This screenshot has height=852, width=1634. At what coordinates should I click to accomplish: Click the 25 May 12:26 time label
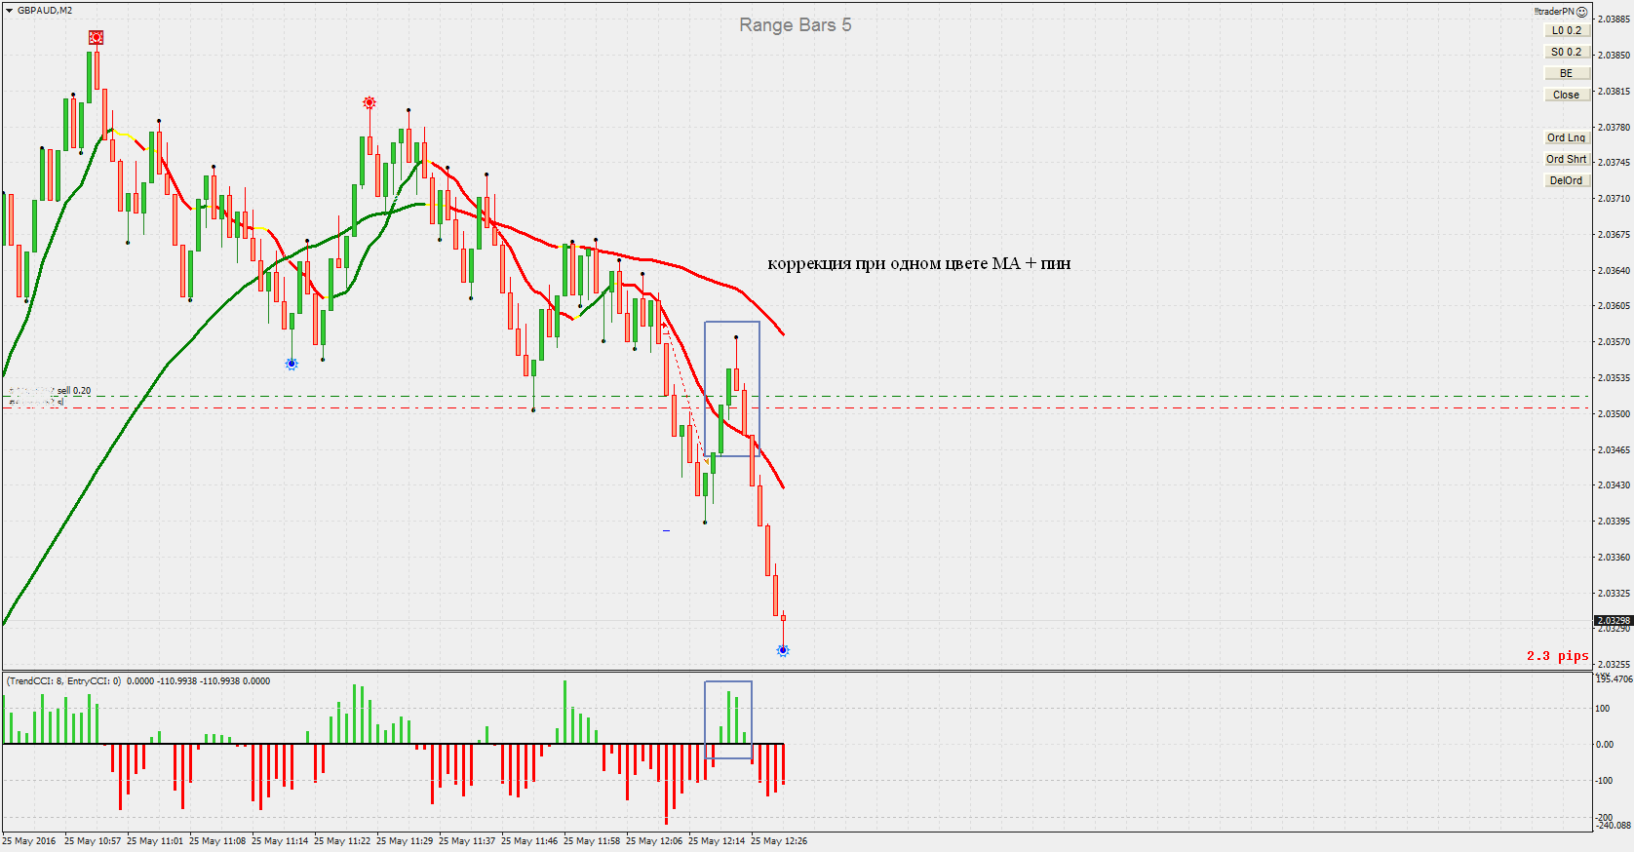coord(779,840)
